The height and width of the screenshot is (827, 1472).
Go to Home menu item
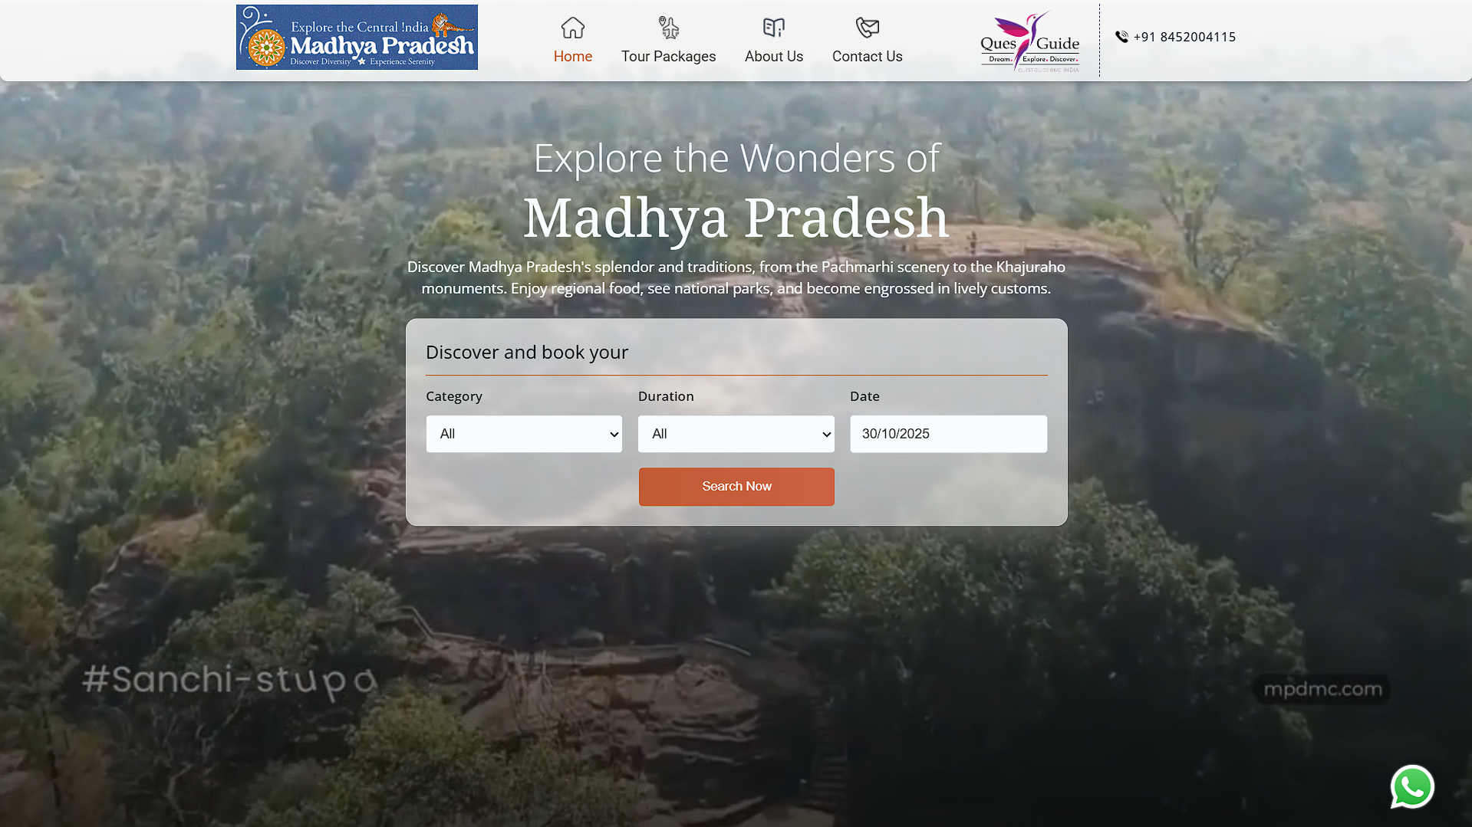pos(572,57)
